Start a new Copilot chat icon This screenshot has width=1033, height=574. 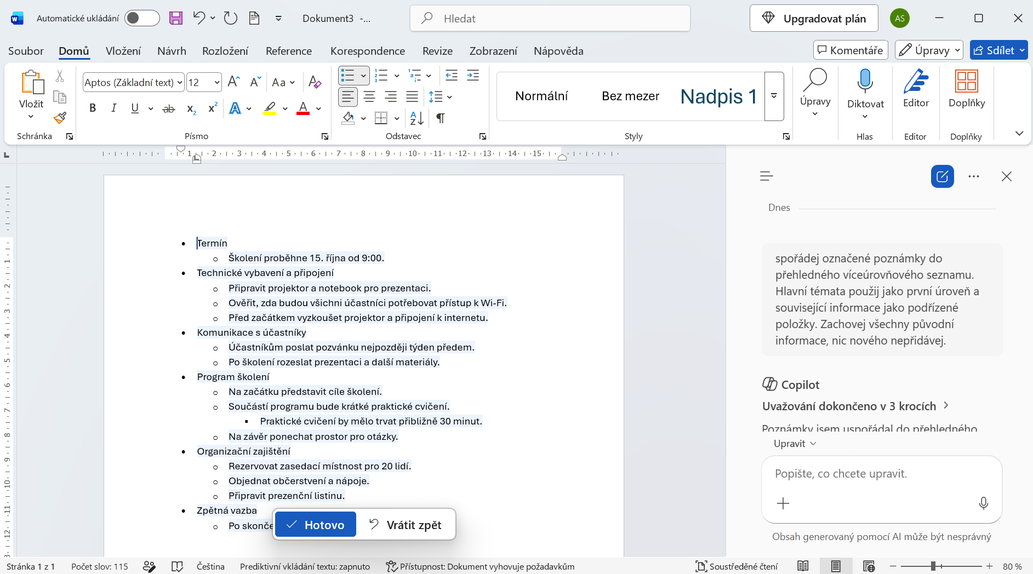tap(942, 176)
